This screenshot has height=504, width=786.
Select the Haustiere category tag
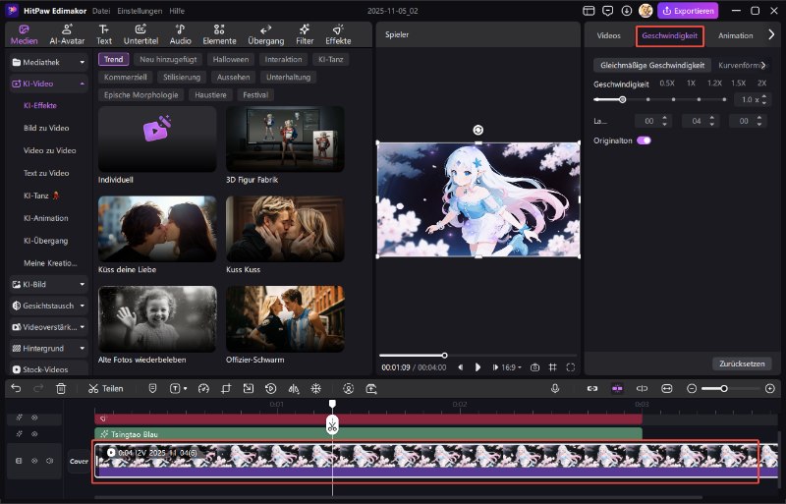click(210, 94)
